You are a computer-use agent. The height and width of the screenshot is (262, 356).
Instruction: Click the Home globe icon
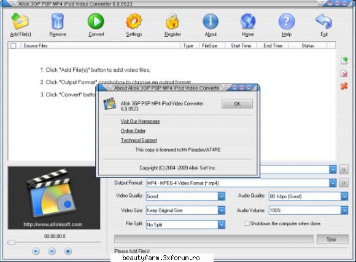[x=248, y=21]
